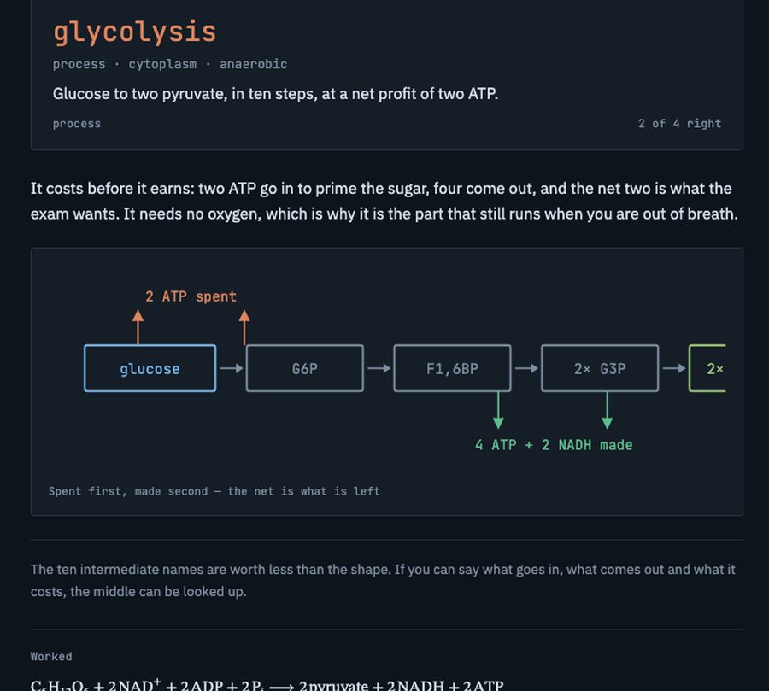Select the 2× G3P node
Screen dimensions: 769x691
point(600,368)
